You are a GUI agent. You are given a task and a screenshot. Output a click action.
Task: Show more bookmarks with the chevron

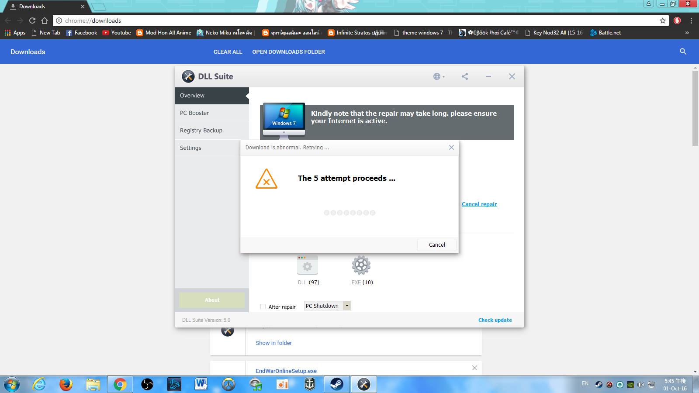pos(687,33)
